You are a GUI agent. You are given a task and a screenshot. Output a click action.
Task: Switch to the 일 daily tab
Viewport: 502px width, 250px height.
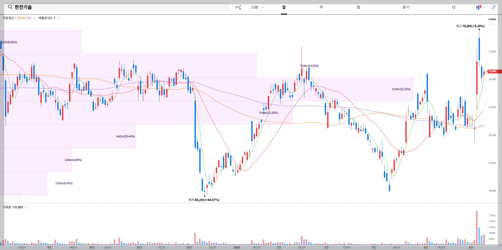[x=284, y=7]
